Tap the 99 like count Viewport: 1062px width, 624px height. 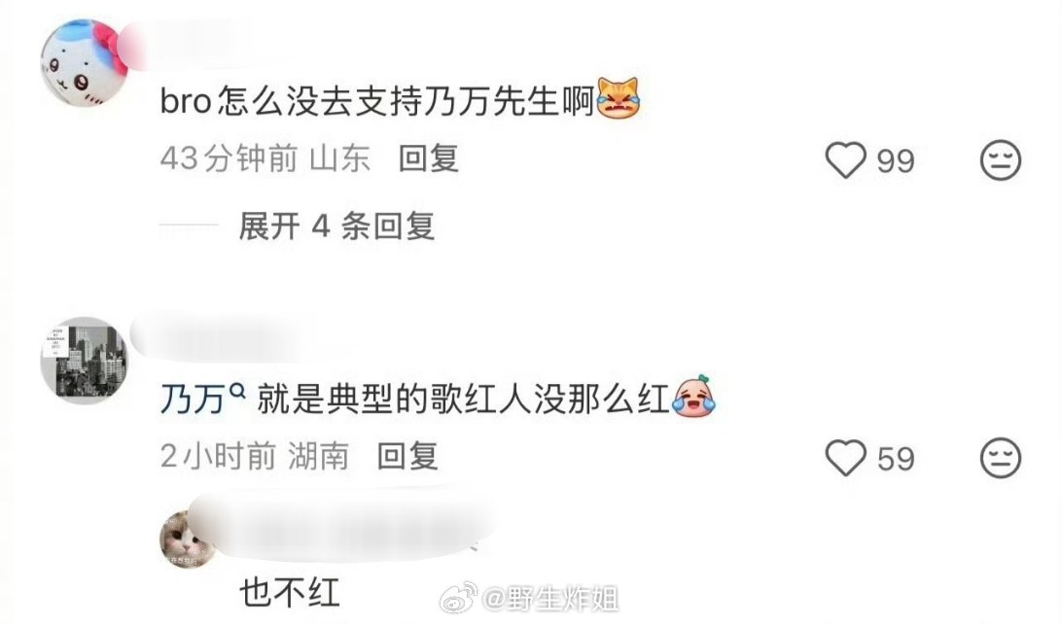coord(896,161)
